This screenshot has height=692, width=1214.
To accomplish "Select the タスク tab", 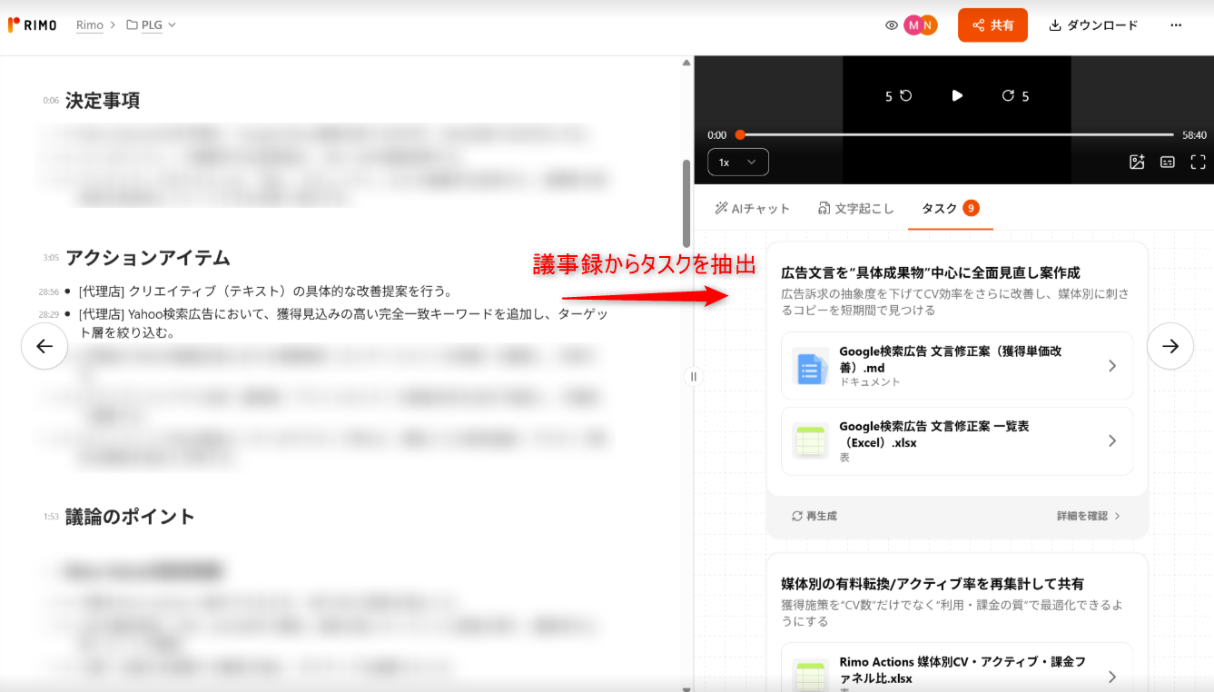I will pos(950,208).
